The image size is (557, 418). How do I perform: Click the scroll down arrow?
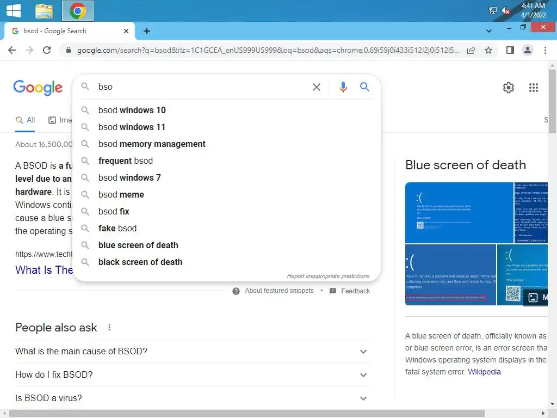(552, 404)
